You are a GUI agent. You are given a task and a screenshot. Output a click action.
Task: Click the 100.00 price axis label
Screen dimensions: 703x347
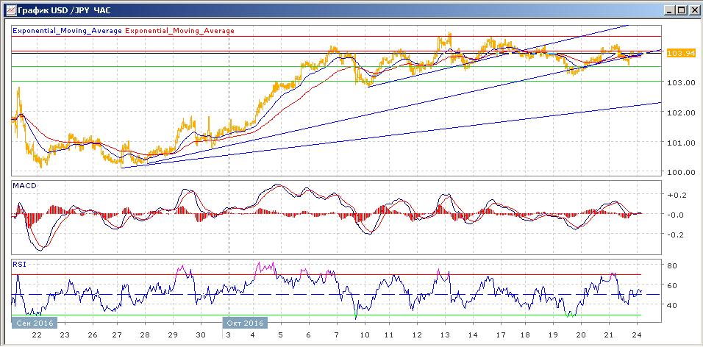680,172
